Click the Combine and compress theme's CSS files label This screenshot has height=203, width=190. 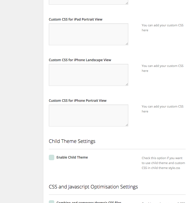89,202
